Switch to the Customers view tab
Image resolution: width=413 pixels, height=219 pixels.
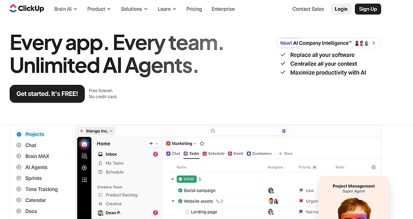click(x=259, y=154)
